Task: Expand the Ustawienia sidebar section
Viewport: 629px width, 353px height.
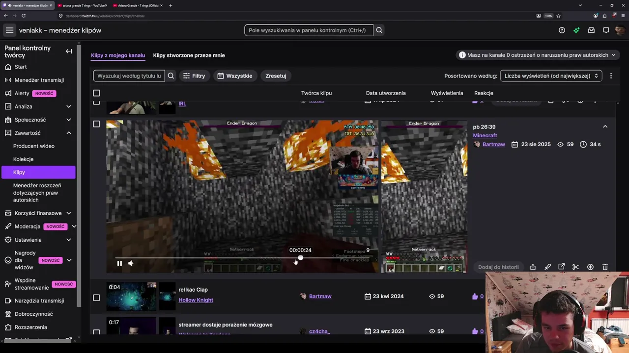Action: point(68,240)
